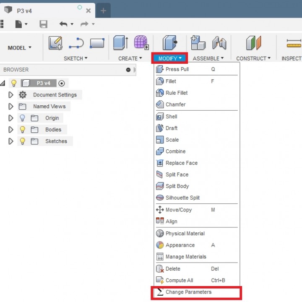The height and width of the screenshot is (302, 302).
Task: Hide the Bodies folder using lightbulb
Action: (x=23, y=130)
